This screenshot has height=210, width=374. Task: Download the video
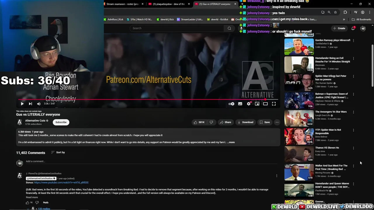pos(245,122)
